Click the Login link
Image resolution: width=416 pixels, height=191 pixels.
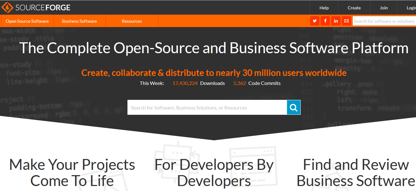tap(411, 8)
